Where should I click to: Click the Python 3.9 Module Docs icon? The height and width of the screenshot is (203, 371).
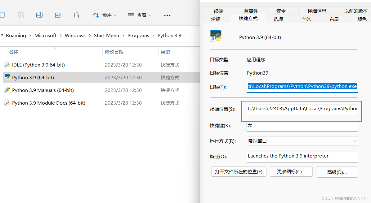(7, 103)
